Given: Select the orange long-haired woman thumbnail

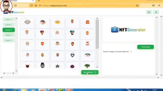Looking at the screenshot, I should [88, 22].
